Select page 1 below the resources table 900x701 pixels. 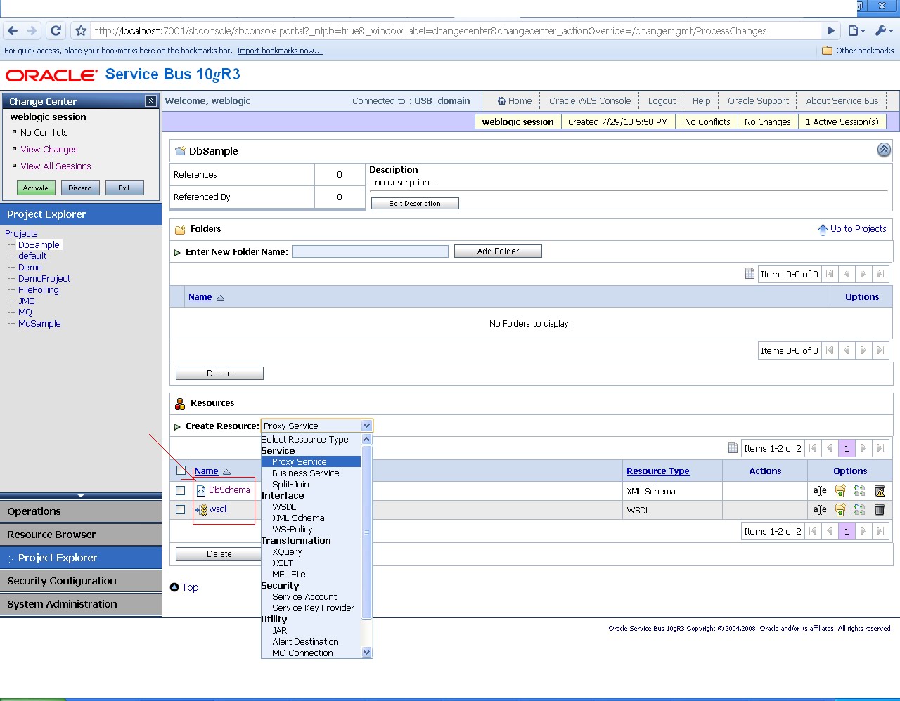point(847,531)
